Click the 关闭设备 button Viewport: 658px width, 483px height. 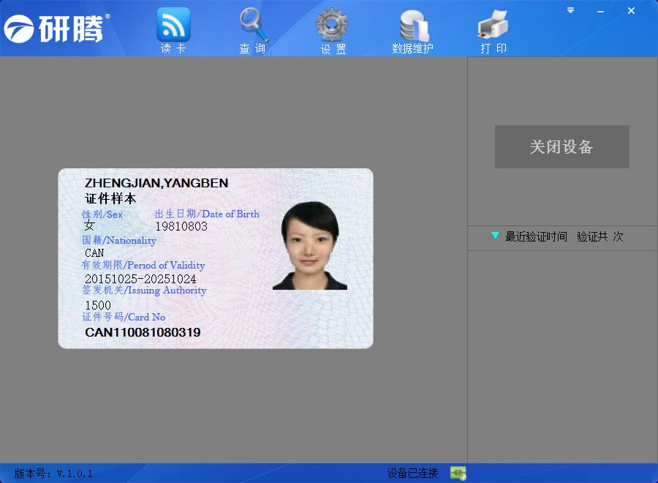point(562,146)
